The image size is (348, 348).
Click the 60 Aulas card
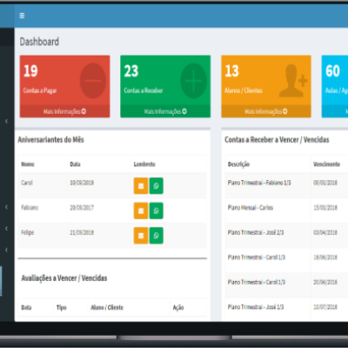point(335,86)
